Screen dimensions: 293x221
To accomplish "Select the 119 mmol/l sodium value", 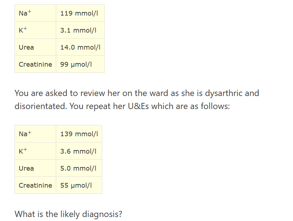I will 79,13.
